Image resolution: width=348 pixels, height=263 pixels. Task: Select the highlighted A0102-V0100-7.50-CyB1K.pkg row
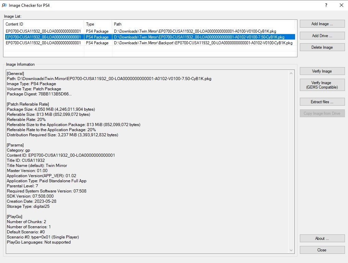pos(150,37)
